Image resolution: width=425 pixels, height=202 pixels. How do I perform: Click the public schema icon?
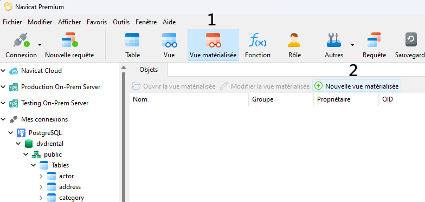coord(36,154)
